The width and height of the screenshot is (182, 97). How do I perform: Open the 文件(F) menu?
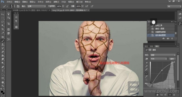pos(9,2)
